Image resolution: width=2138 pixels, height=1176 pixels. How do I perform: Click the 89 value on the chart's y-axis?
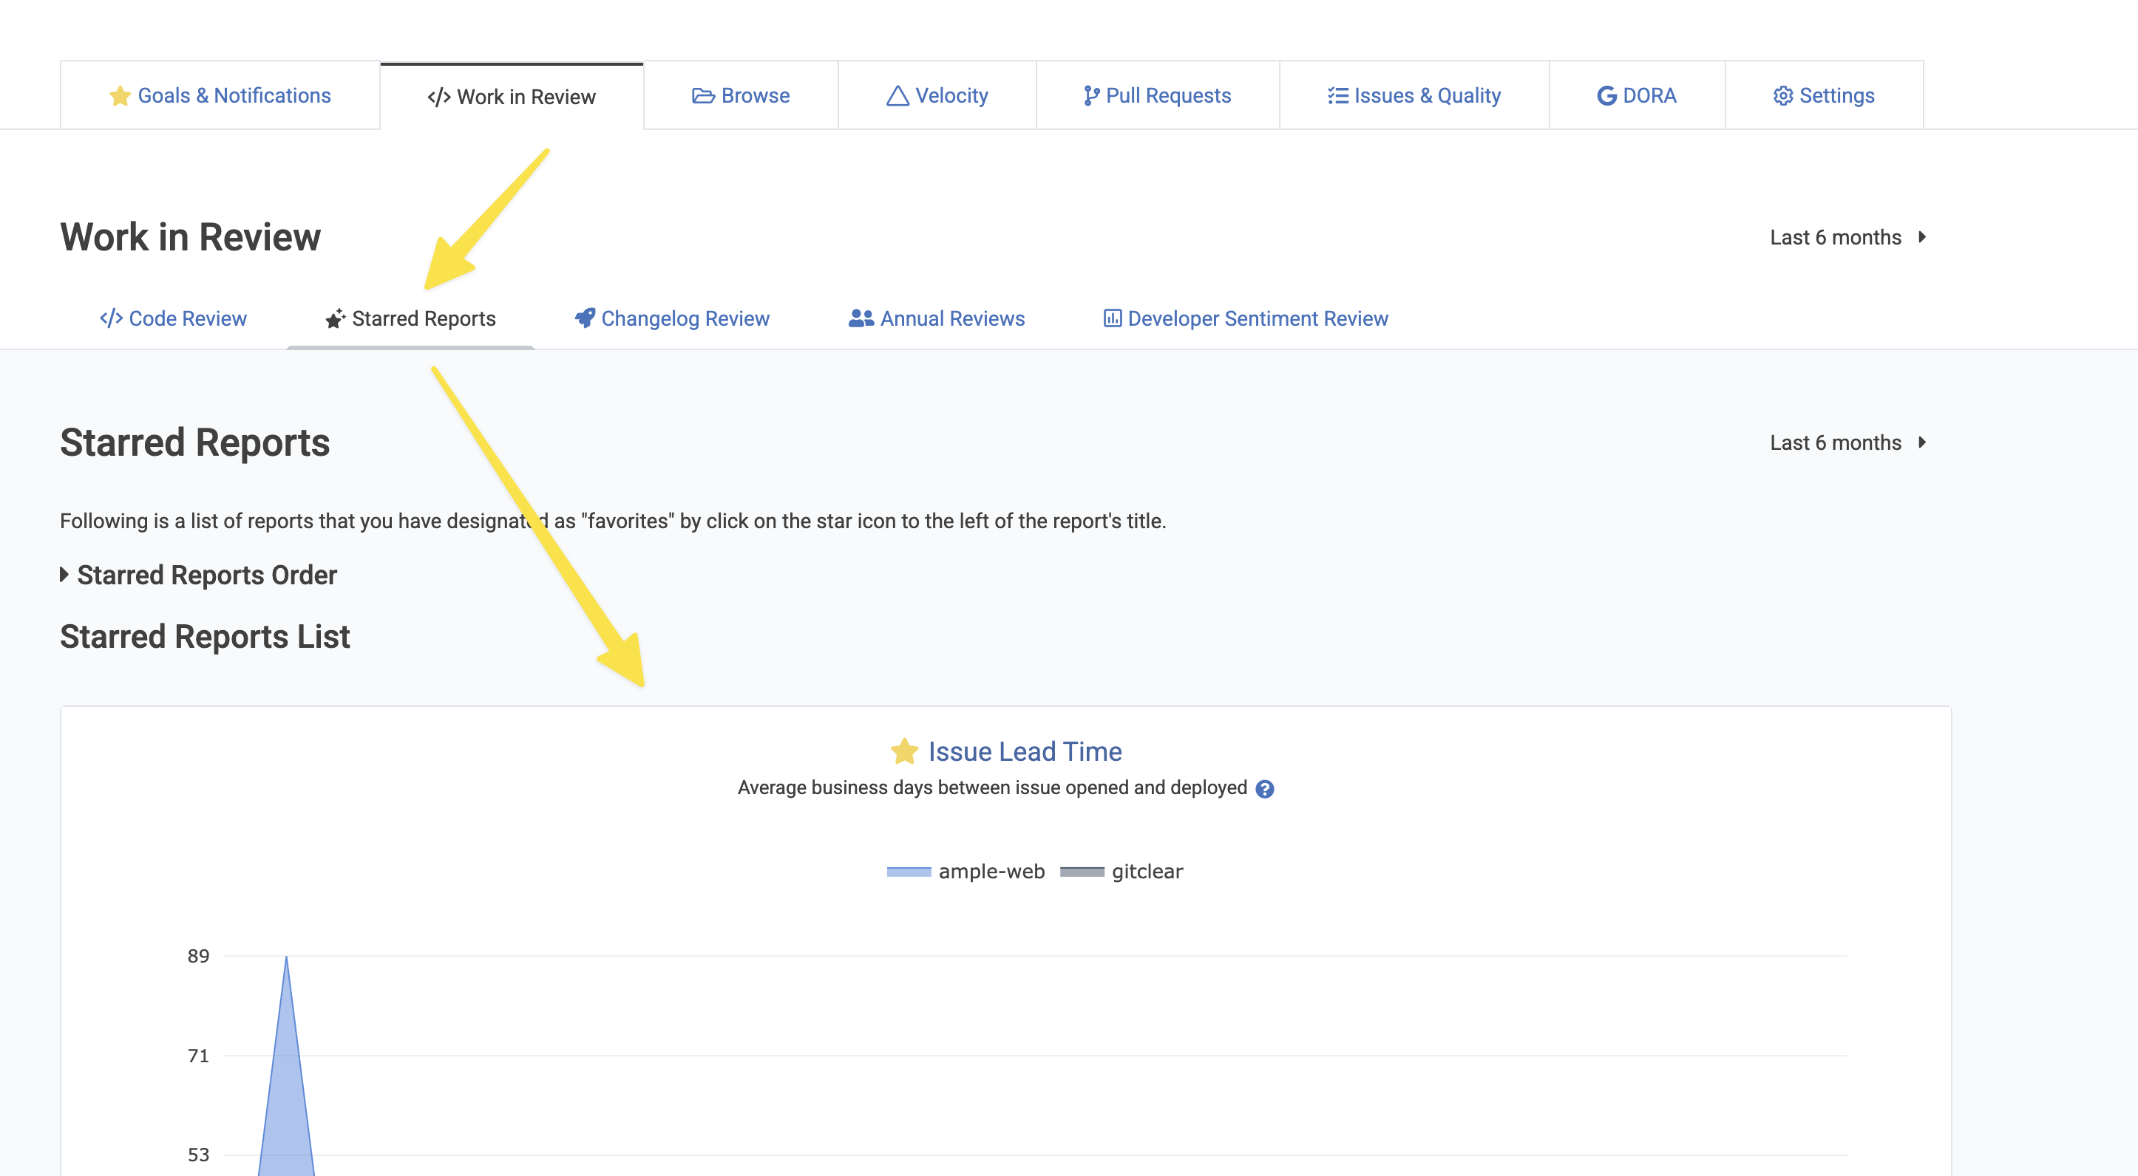click(x=198, y=956)
